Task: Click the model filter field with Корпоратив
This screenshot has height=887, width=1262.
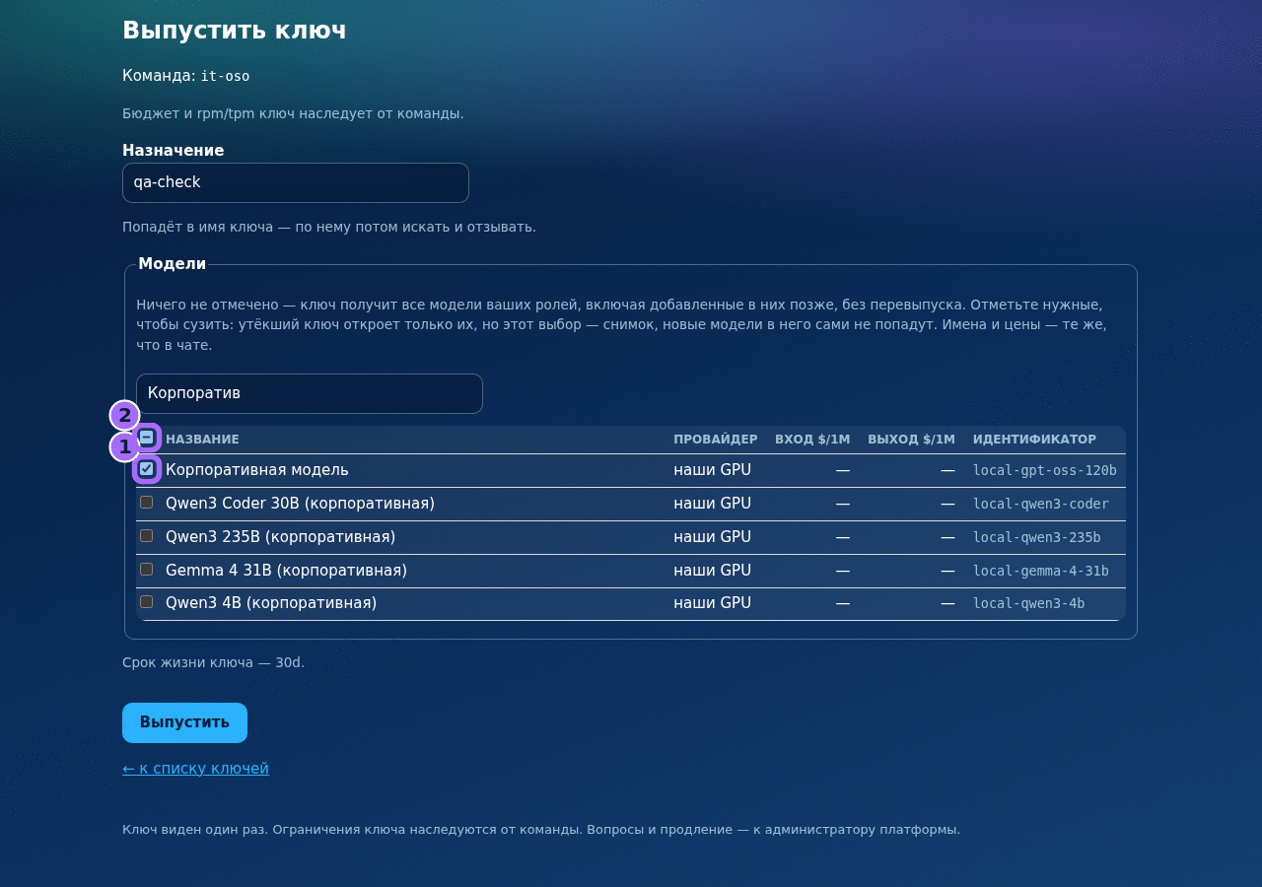Action: click(310, 393)
